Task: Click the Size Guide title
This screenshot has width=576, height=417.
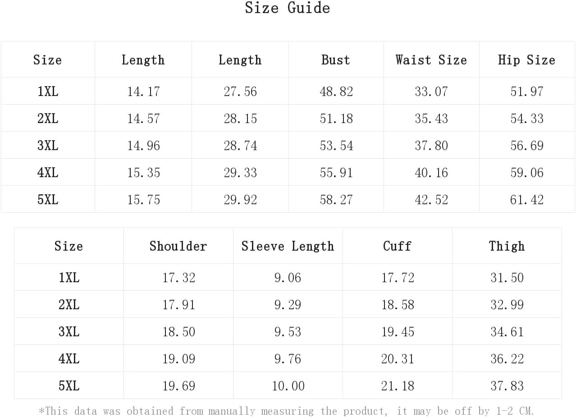Action: point(288,8)
